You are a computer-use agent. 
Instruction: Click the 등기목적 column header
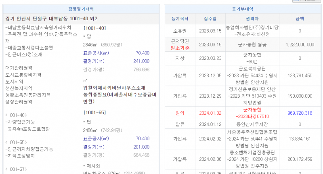coord(180,19)
